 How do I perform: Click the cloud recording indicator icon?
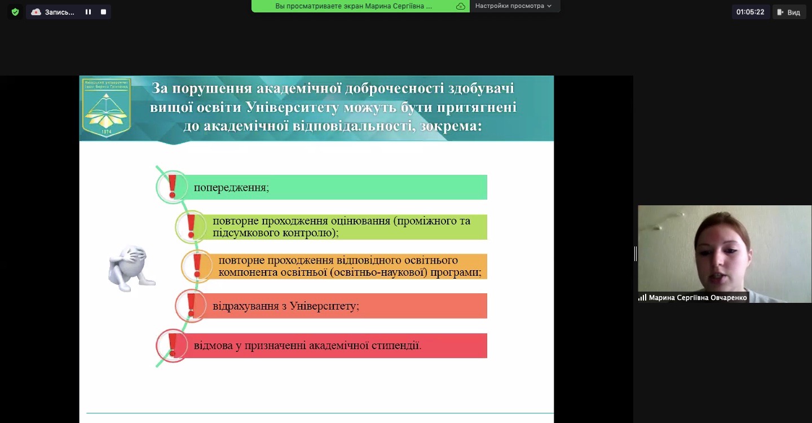tap(36, 12)
